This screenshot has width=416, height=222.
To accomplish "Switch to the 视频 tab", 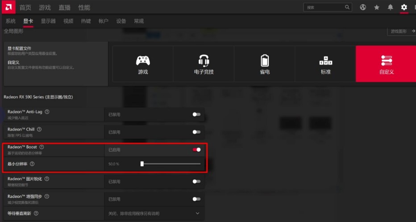I will coord(68,21).
